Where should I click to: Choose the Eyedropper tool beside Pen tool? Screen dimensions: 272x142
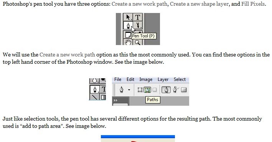pos(138,25)
